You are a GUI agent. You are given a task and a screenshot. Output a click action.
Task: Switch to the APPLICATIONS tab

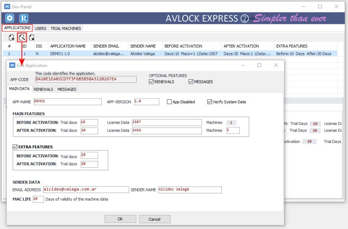point(17,28)
